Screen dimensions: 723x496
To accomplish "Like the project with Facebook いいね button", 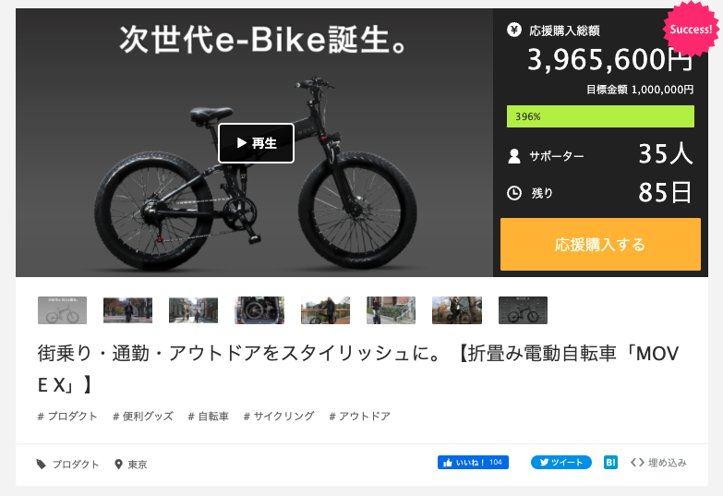I will coord(473,463).
